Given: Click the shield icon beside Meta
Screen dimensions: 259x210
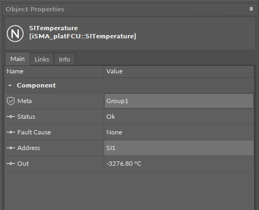Looking at the screenshot, I should [11, 101].
